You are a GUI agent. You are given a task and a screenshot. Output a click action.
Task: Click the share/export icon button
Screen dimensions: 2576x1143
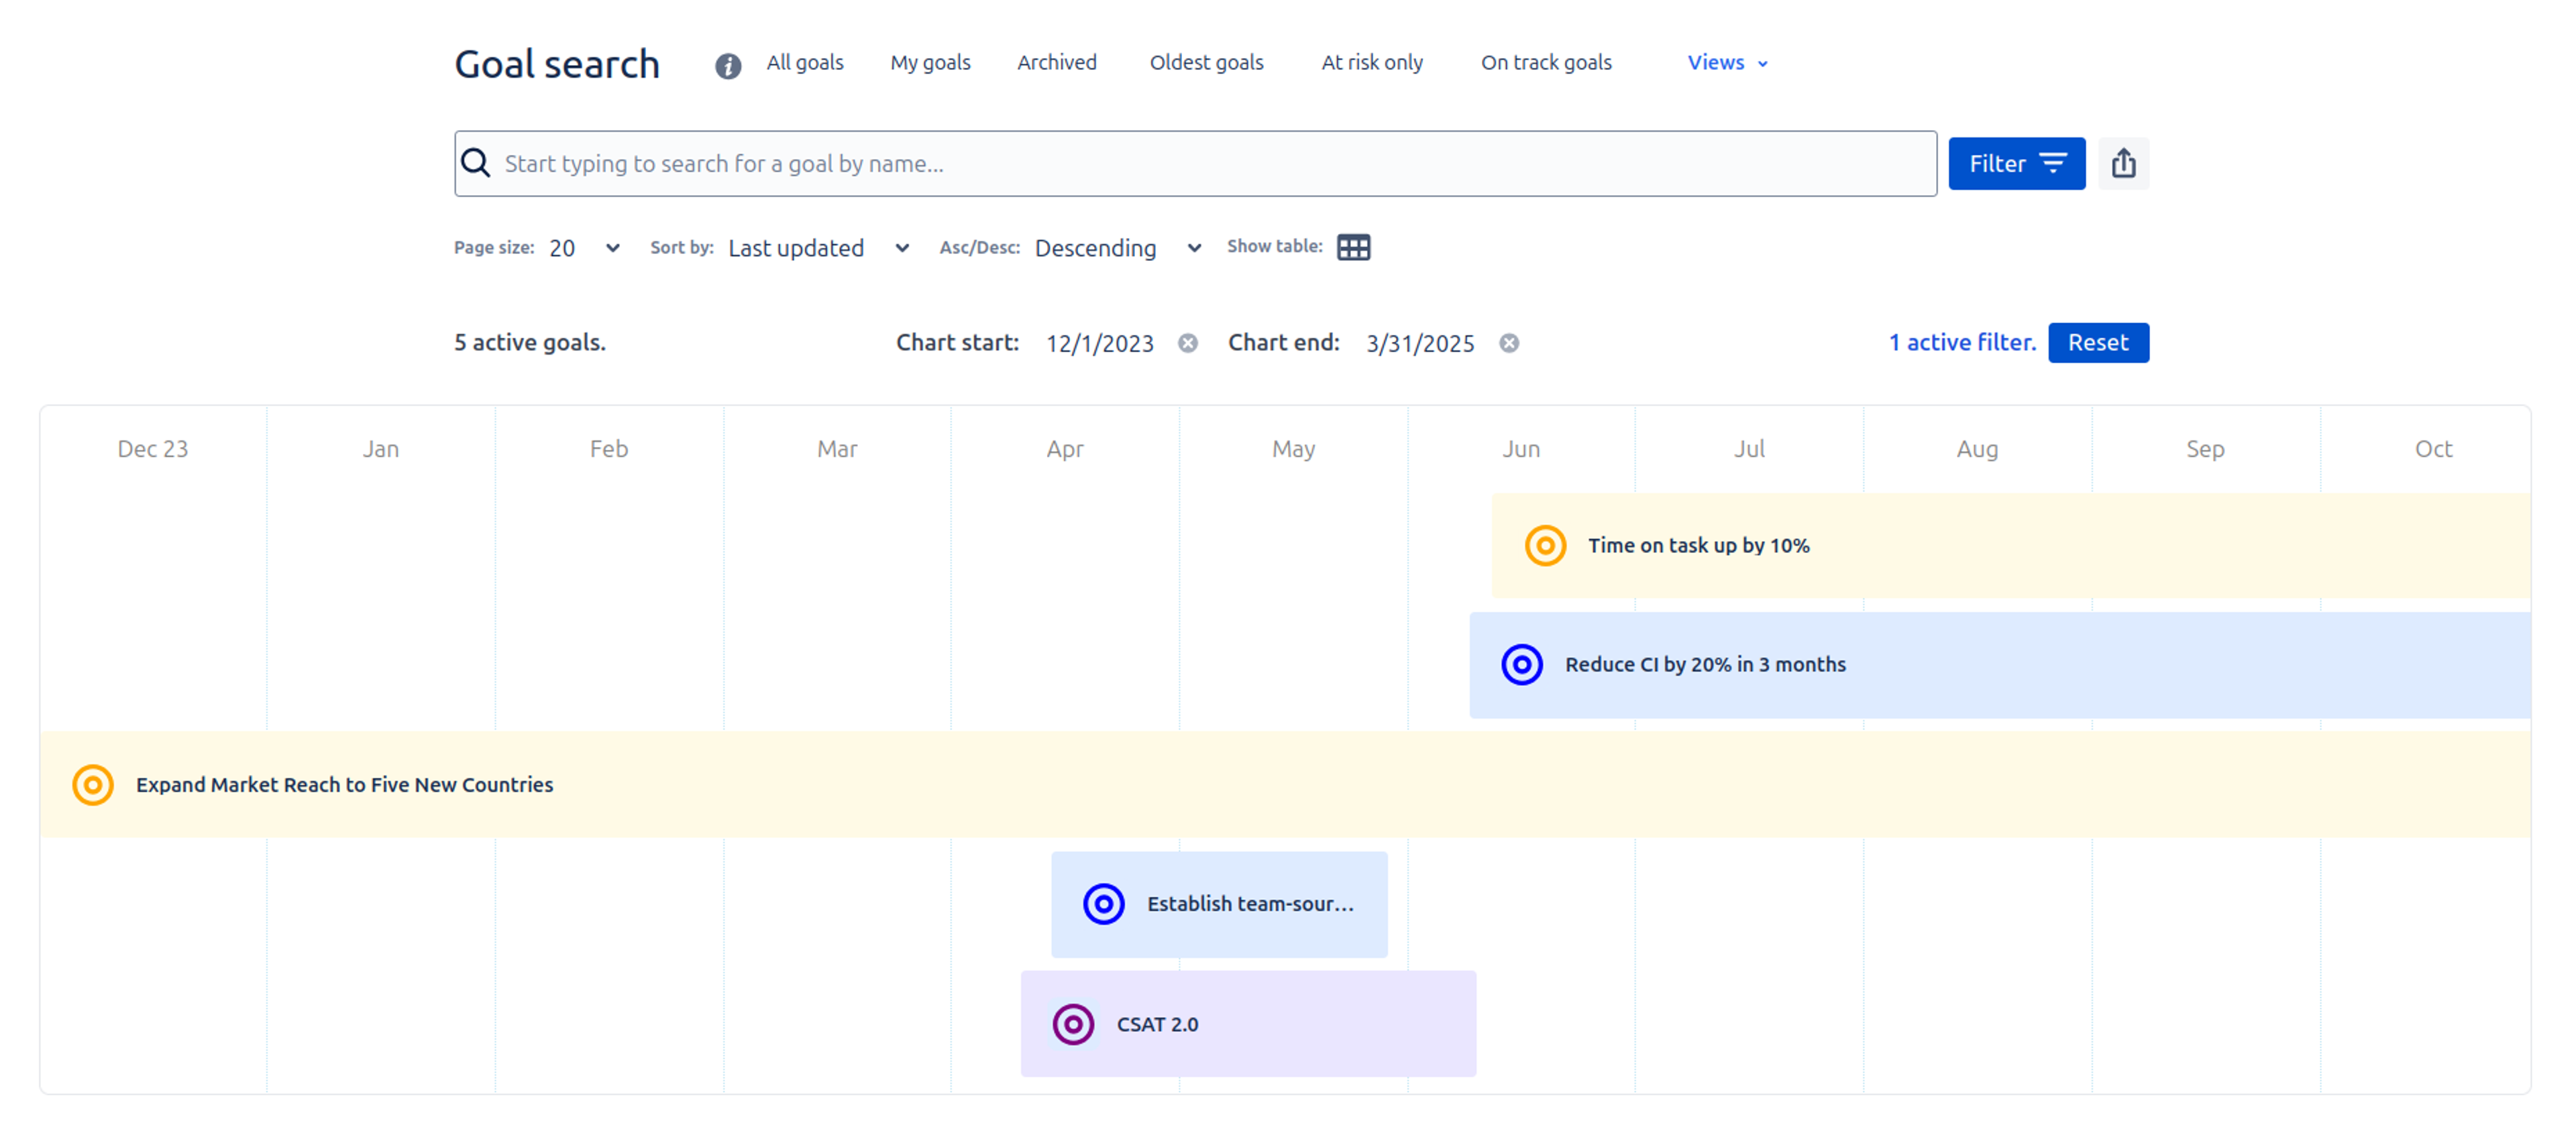coord(2123,163)
